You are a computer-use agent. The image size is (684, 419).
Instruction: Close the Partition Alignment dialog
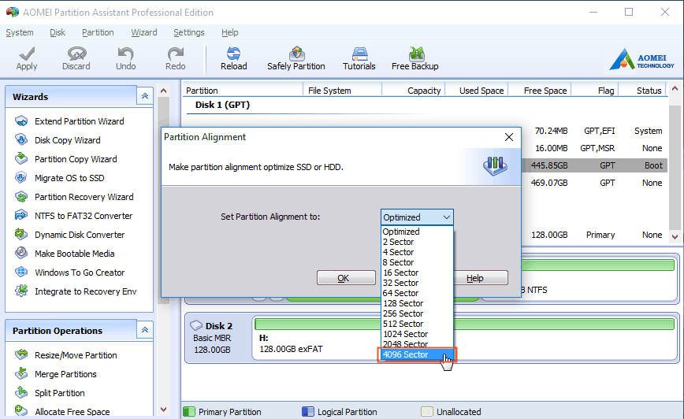tap(508, 137)
